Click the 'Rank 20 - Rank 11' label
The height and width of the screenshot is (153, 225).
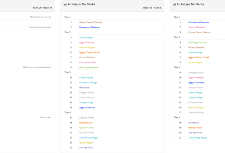(x=43, y=8)
